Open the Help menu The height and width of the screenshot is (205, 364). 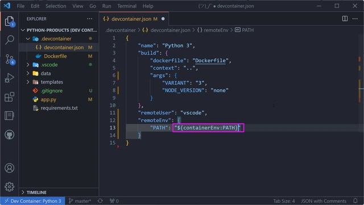coord(148,6)
